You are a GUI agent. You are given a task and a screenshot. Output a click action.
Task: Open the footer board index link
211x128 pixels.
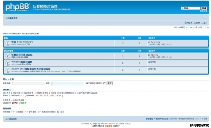coord(12,119)
